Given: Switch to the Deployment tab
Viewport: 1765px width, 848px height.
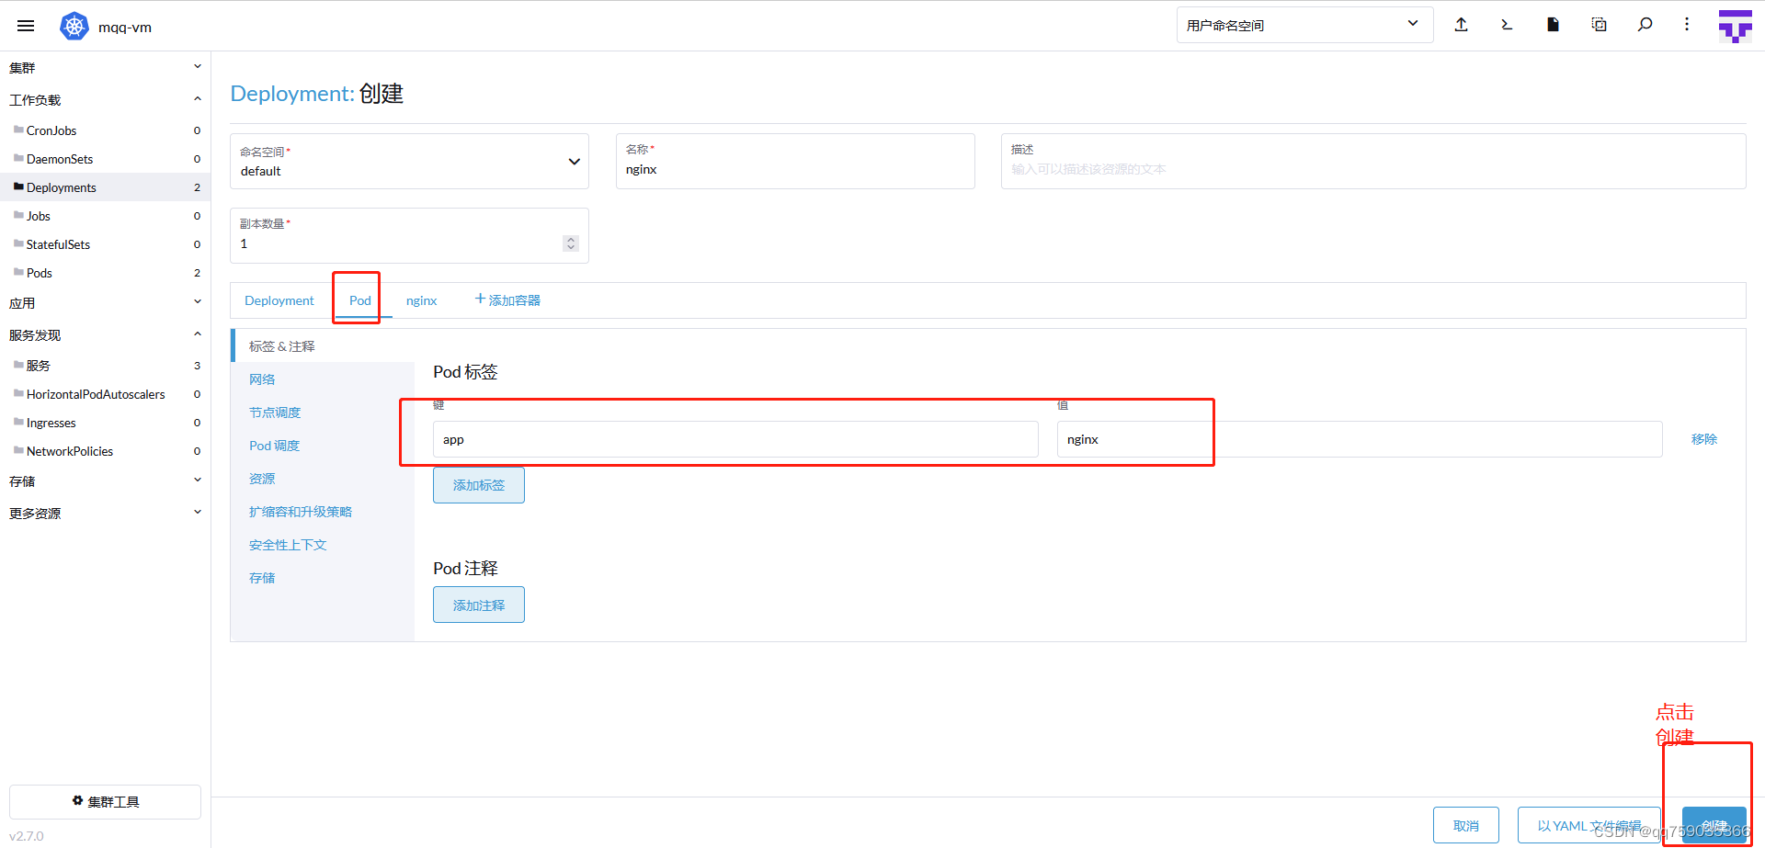Looking at the screenshot, I should click(x=279, y=300).
